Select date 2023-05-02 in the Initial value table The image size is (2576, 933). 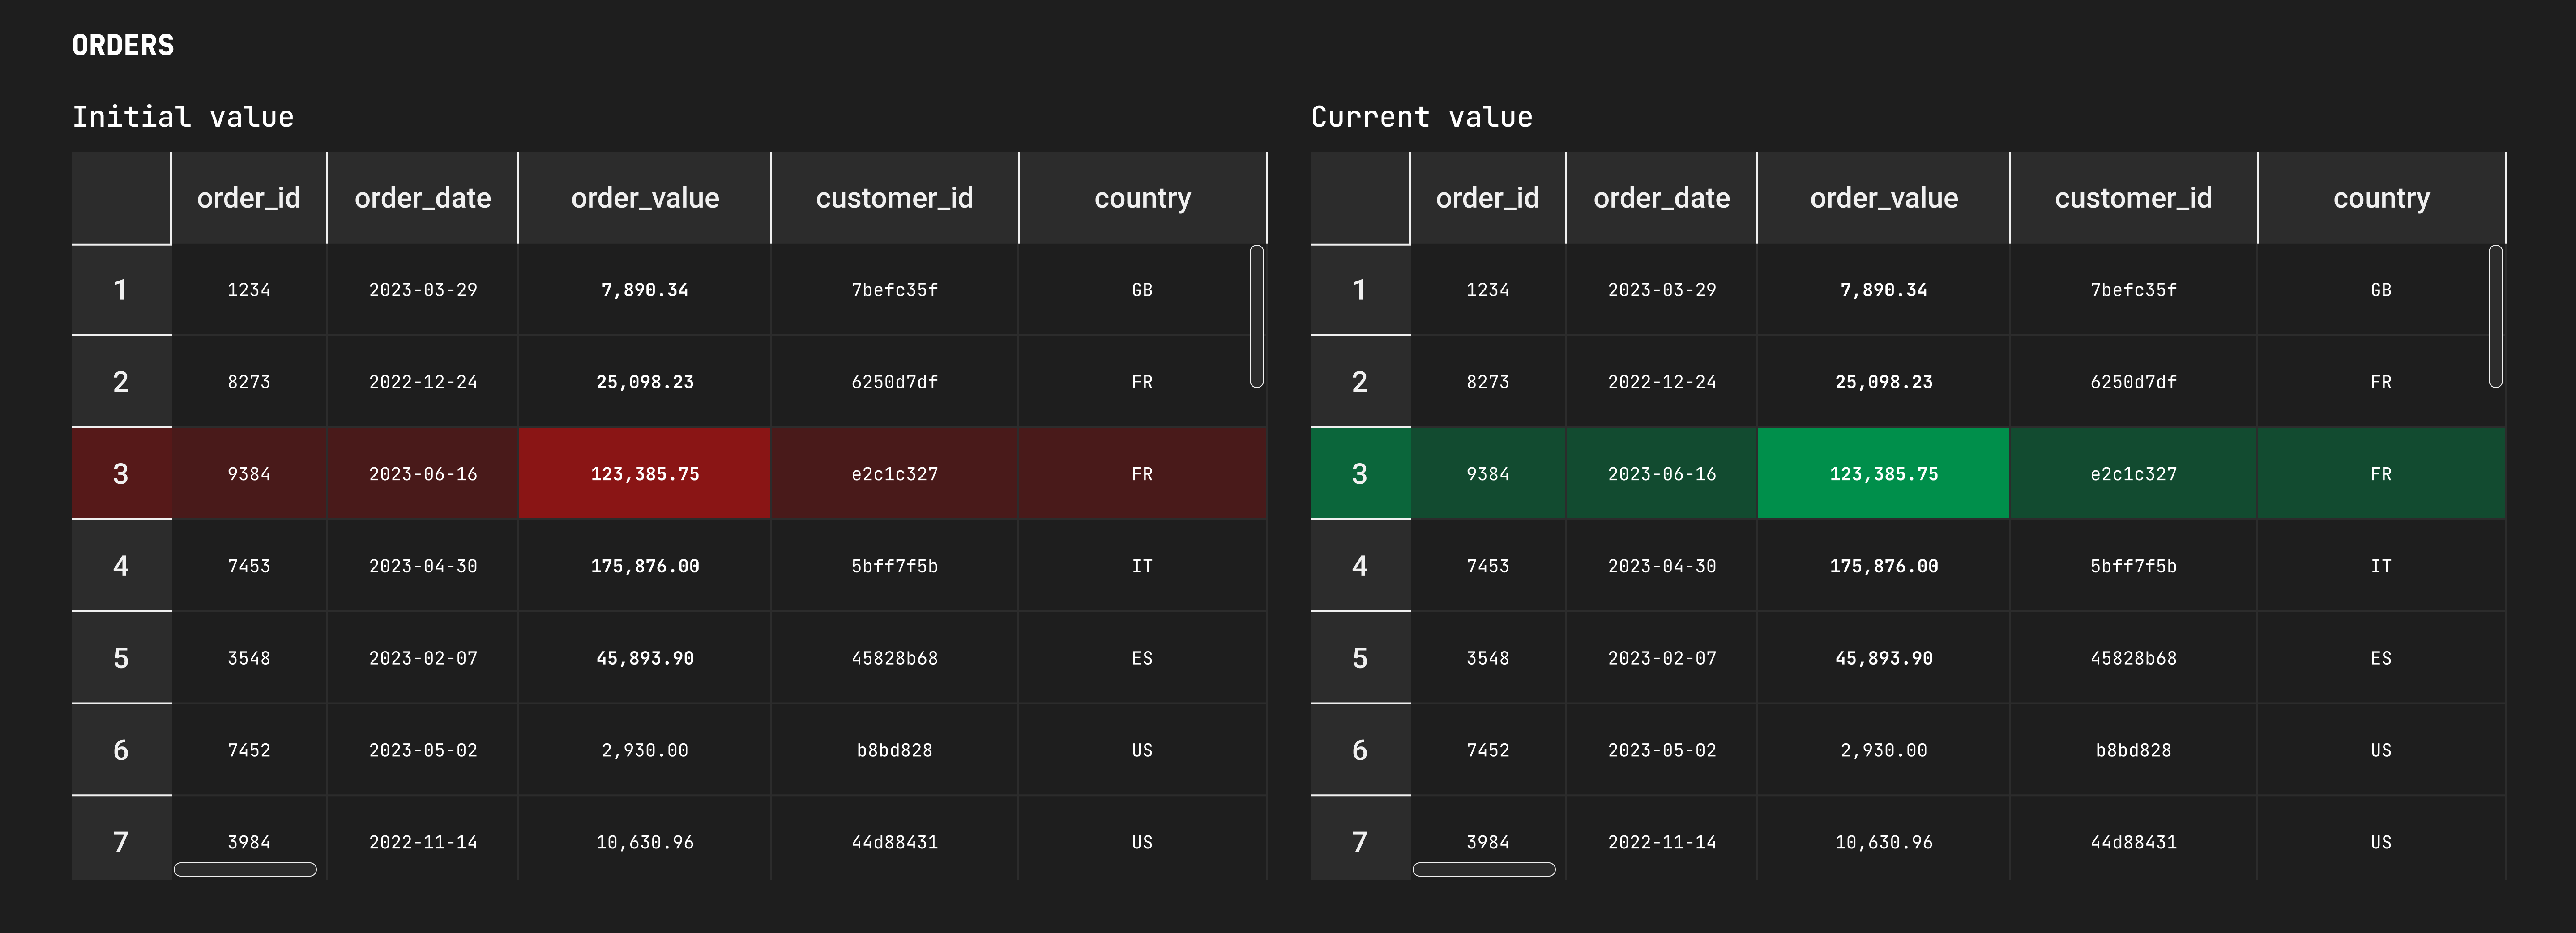coord(422,750)
